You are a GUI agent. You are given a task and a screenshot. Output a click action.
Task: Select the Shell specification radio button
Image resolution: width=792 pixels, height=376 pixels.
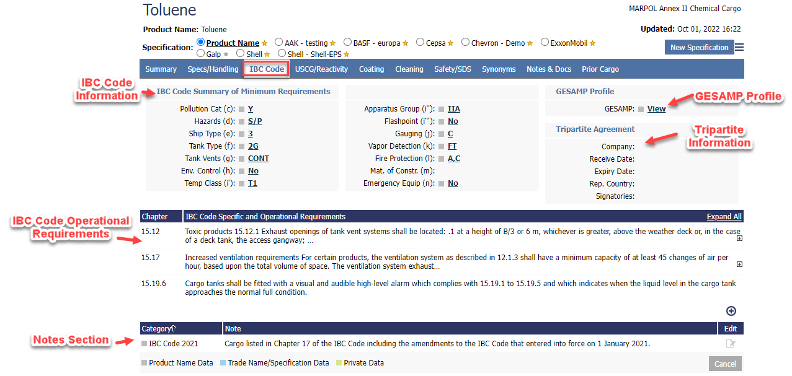(240, 54)
